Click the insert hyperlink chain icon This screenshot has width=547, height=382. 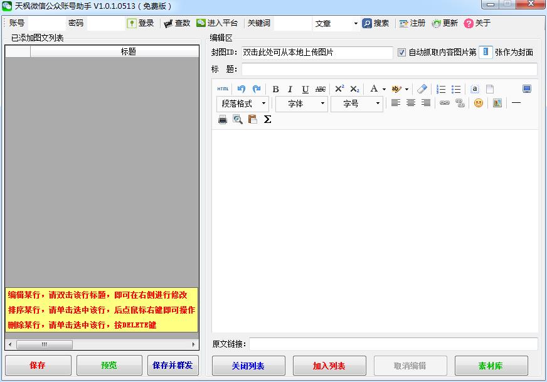pyautogui.click(x=445, y=103)
